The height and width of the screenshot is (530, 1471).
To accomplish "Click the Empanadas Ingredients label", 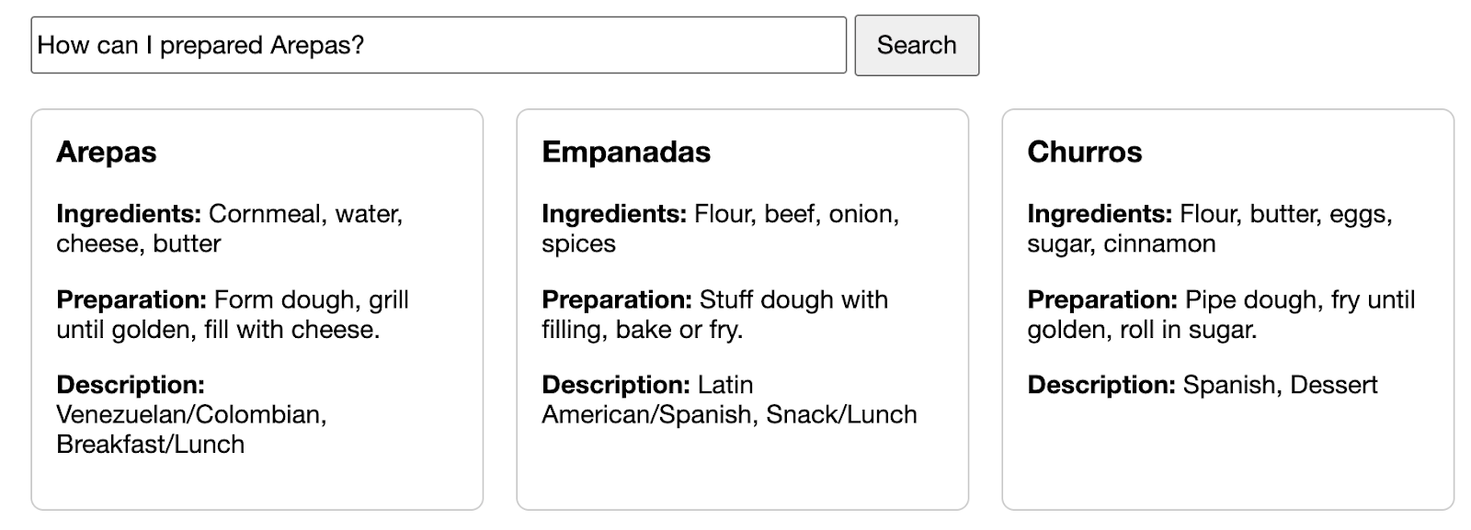I will pyautogui.click(x=614, y=214).
